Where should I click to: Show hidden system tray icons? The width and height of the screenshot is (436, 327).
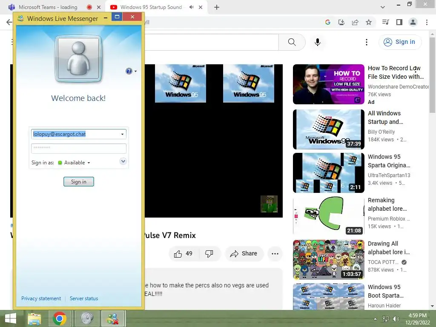click(376, 319)
